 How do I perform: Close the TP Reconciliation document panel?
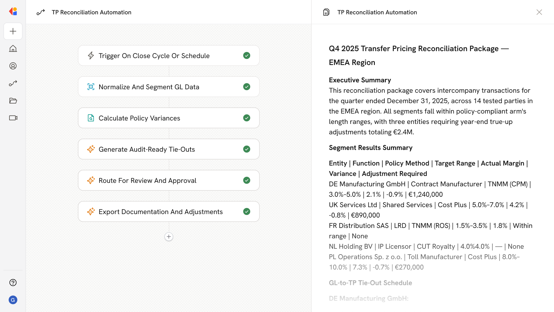coord(539,12)
